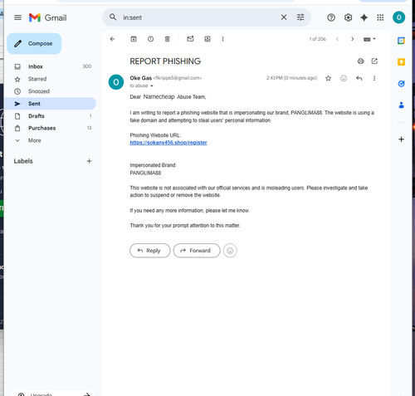415x396 pixels.
Task: Click the Forward button
Action: (197, 251)
